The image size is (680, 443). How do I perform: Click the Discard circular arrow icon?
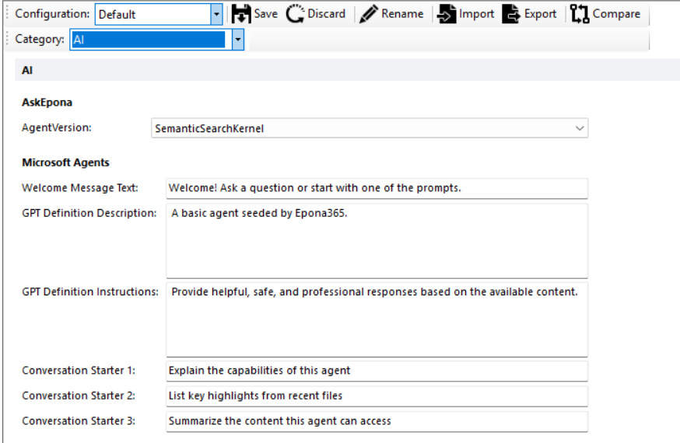click(295, 14)
